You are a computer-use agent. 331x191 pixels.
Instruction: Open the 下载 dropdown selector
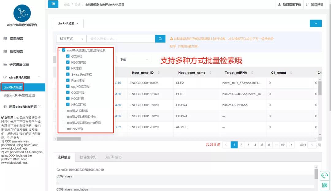[133, 59]
